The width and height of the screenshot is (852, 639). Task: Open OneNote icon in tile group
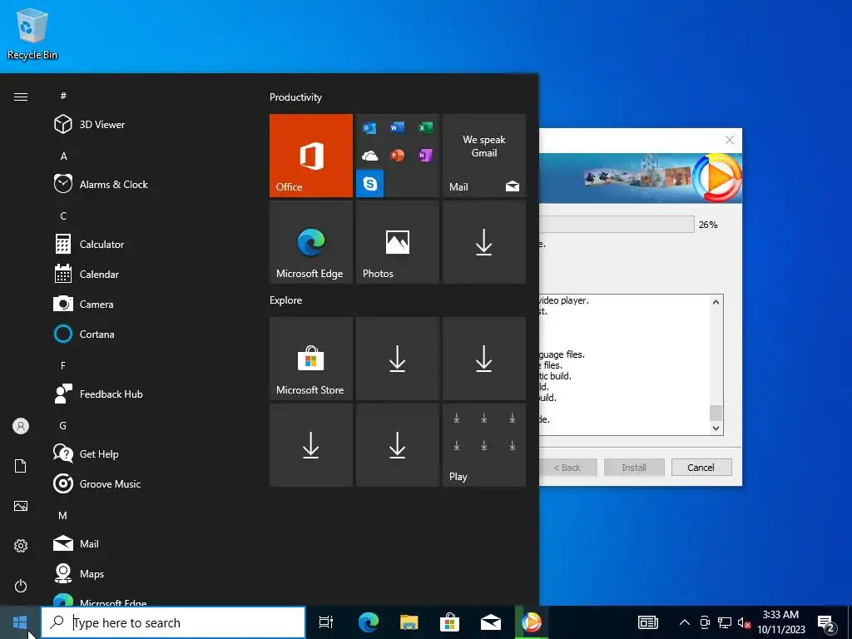tap(425, 156)
